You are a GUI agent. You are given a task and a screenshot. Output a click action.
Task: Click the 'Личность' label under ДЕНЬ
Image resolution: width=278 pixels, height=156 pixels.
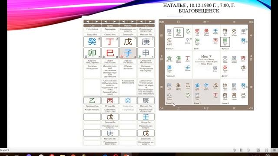click(110, 29)
